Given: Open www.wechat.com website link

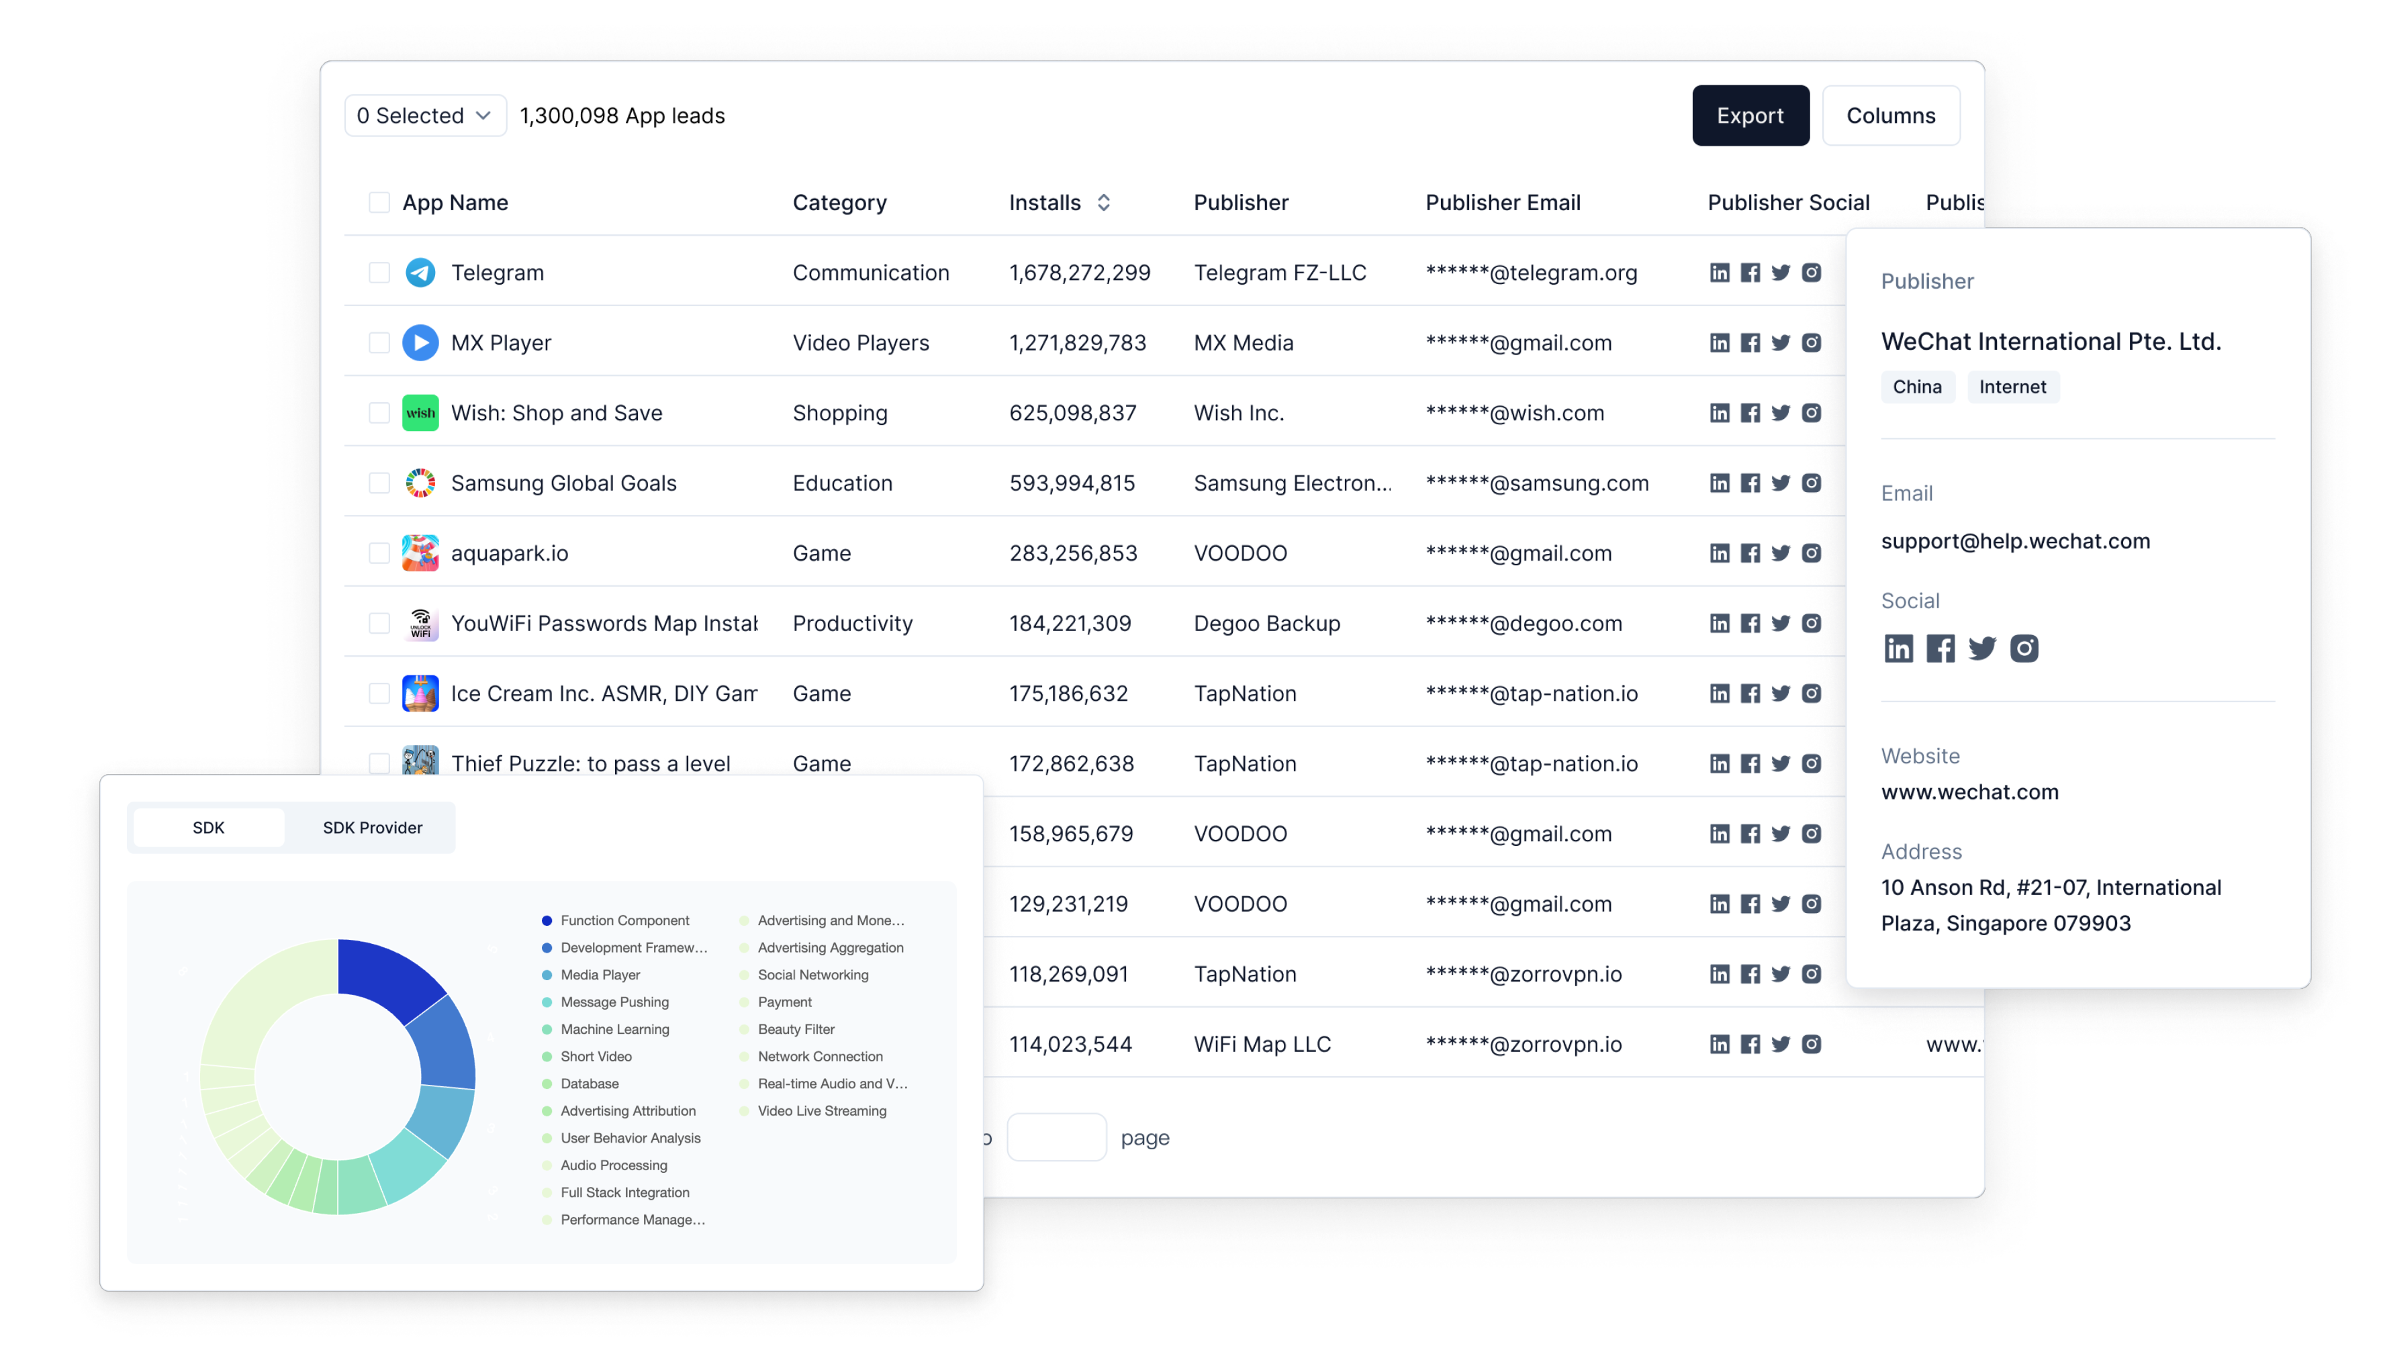Looking at the screenshot, I should pos(1969,792).
